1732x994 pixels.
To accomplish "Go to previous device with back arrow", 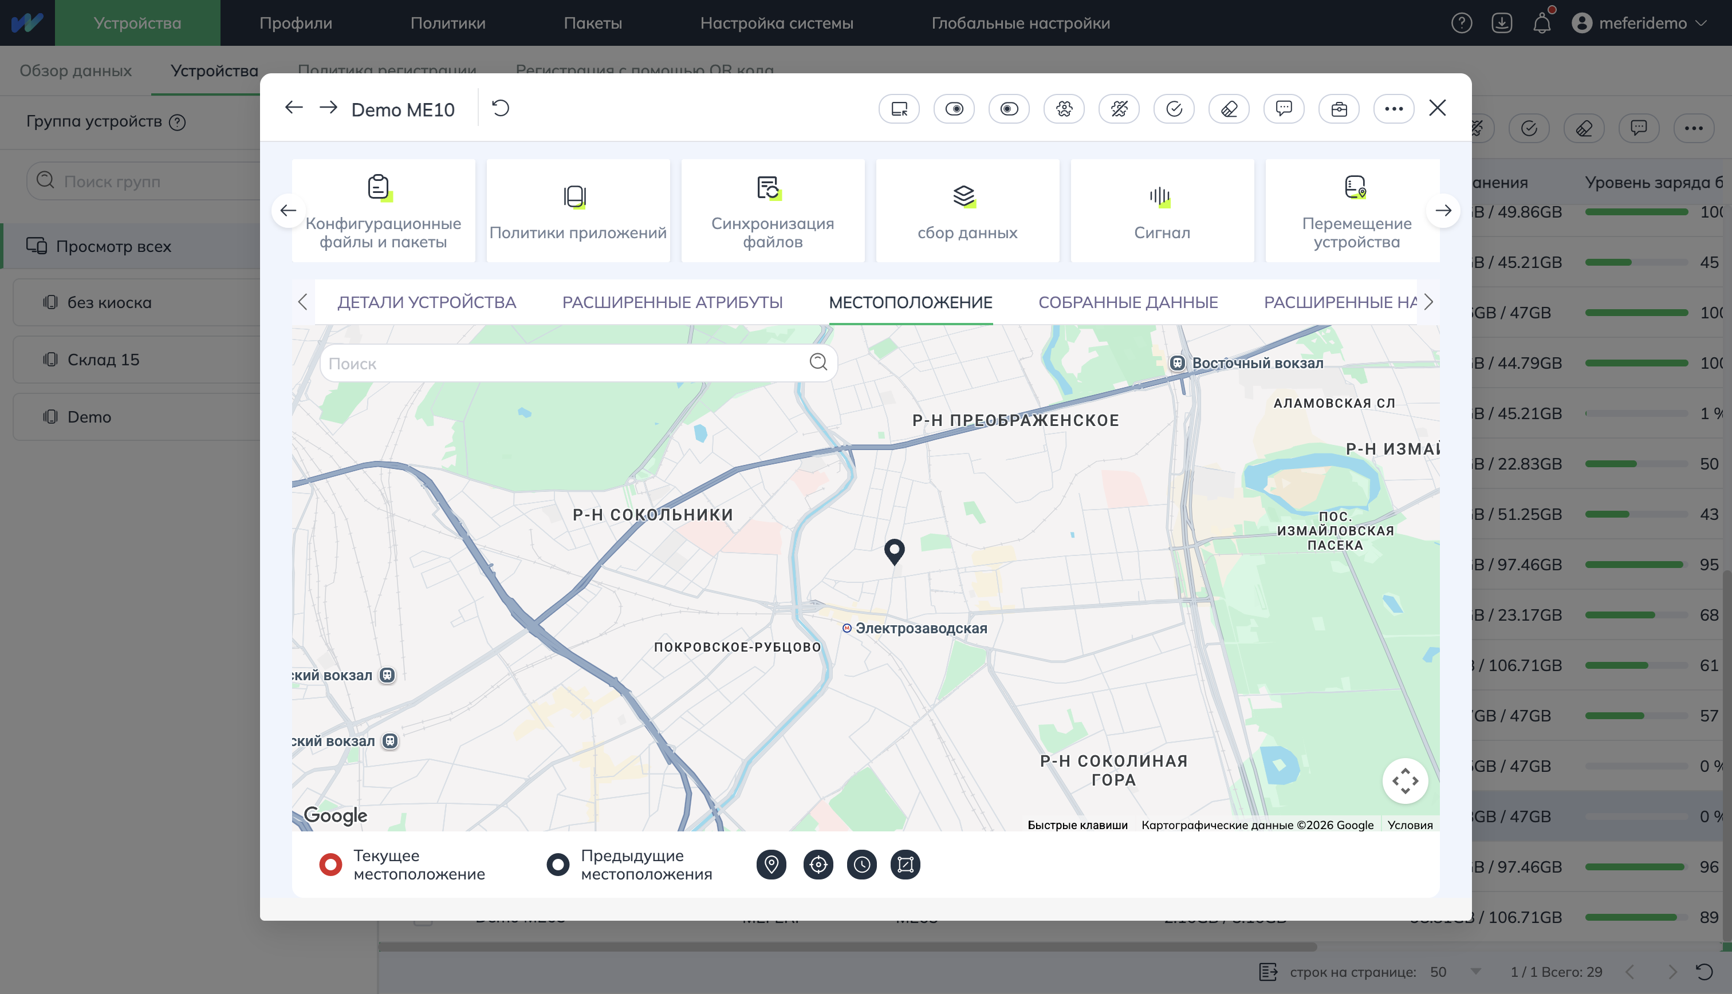I will 294,108.
